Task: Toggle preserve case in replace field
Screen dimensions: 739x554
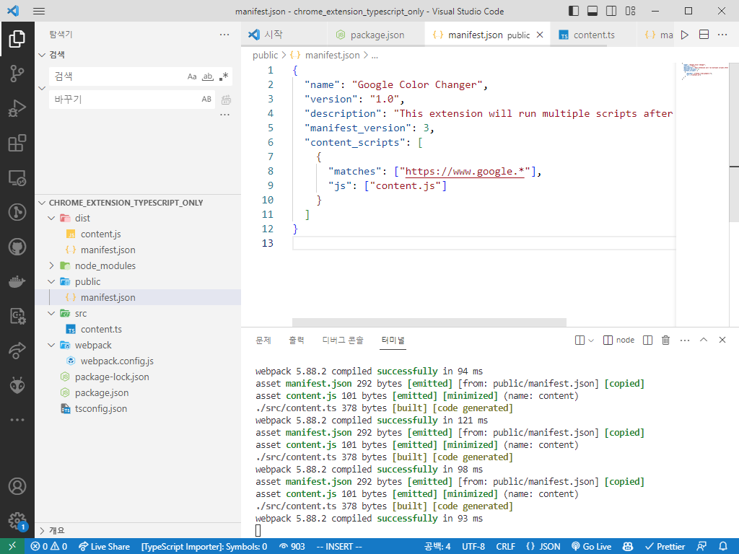Action: coord(206,100)
